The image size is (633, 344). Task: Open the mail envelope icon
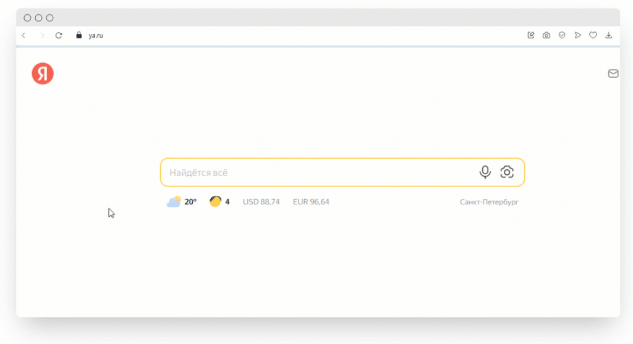click(x=613, y=73)
